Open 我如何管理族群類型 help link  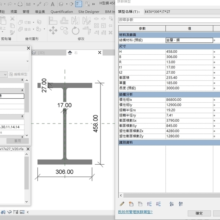(x=135, y=212)
